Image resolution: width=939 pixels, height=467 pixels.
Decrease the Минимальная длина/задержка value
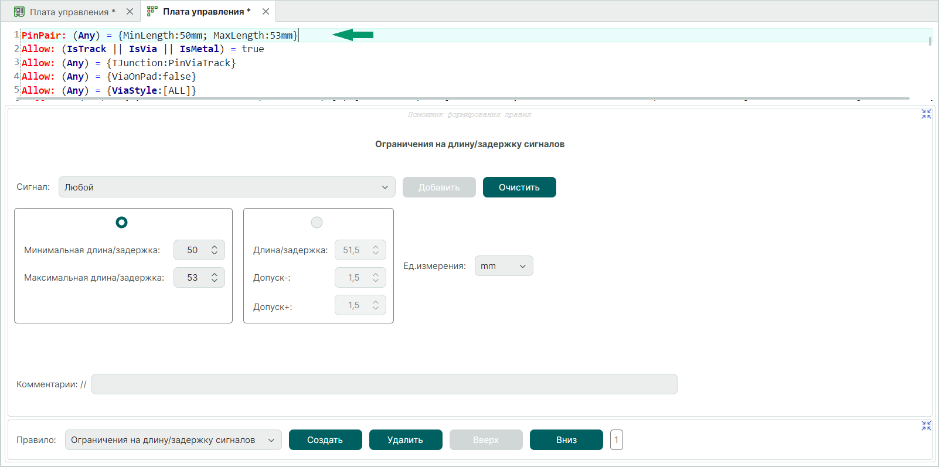pyautogui.click(x=215, y=253)
